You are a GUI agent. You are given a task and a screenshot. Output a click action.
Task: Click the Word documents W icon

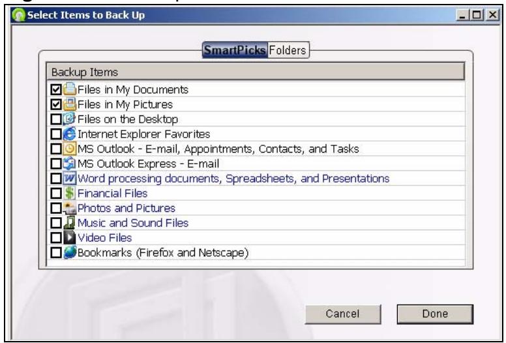70,179
